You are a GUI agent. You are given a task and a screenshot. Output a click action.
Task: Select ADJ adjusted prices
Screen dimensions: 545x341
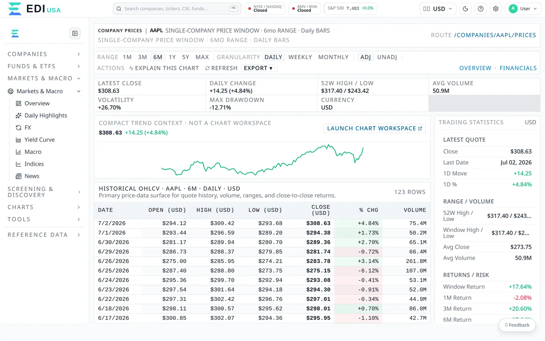click(x=366, y=57)
